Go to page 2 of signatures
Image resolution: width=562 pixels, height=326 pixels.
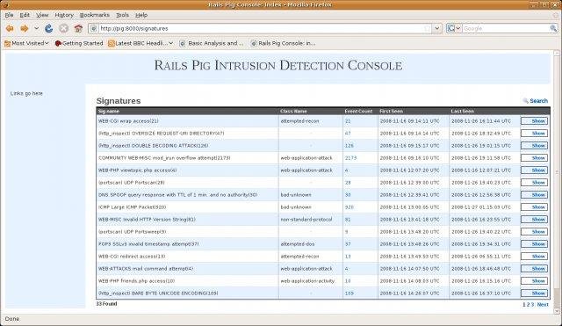pos(529,305)
